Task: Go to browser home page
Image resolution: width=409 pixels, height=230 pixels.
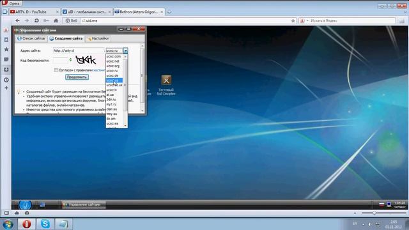Action: [x=56, y=20]
